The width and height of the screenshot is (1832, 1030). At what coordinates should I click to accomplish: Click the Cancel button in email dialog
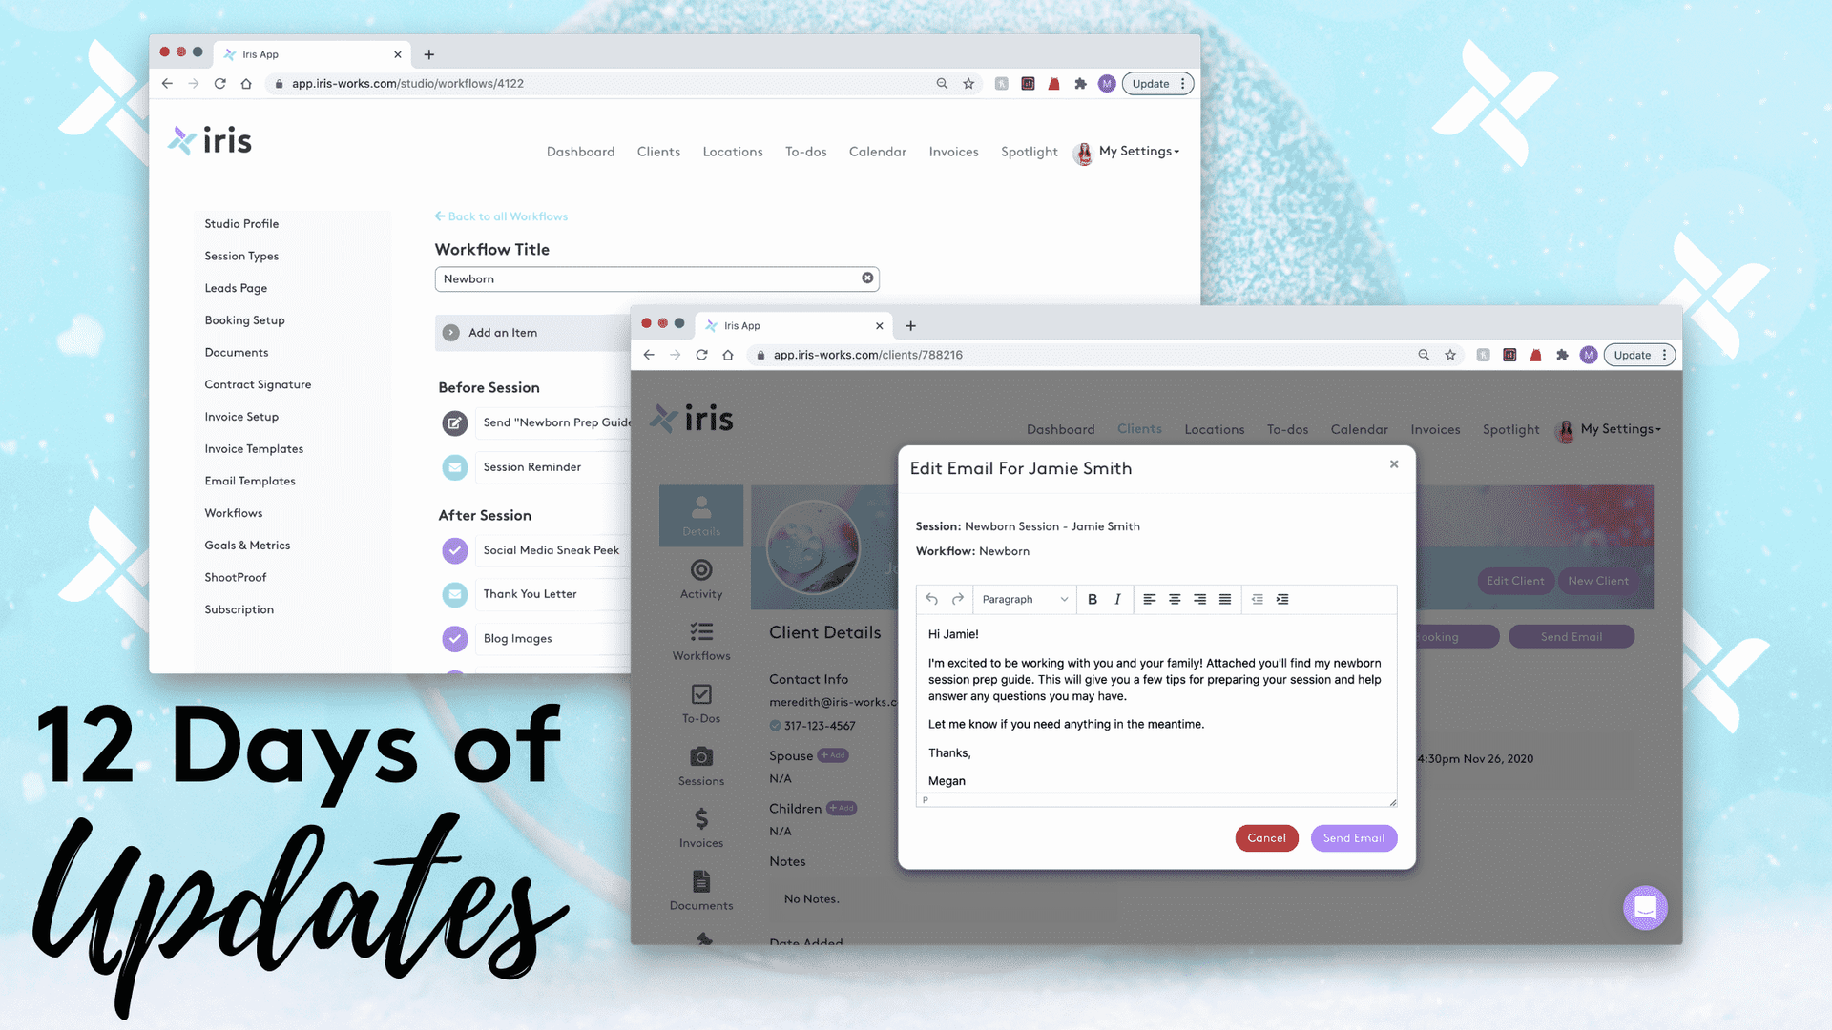[1266, 837]
